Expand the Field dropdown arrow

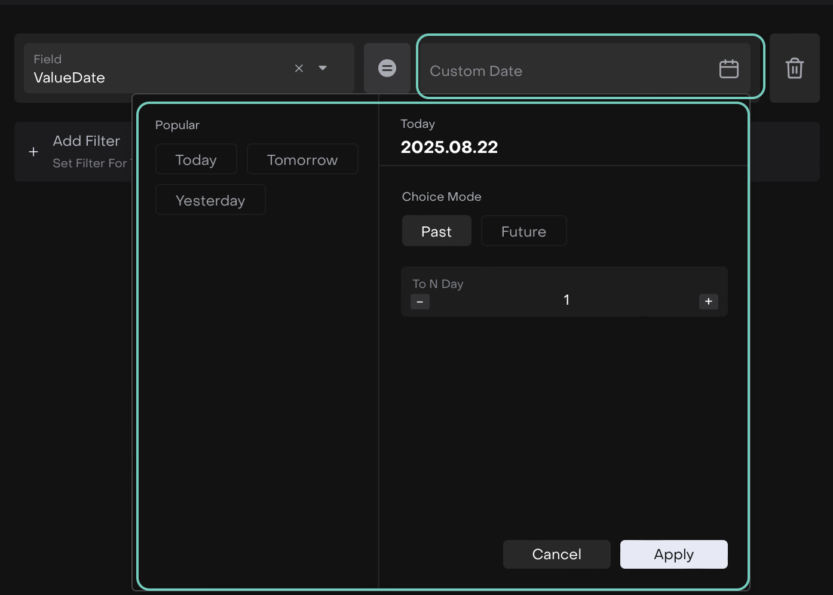pos(323,68)
